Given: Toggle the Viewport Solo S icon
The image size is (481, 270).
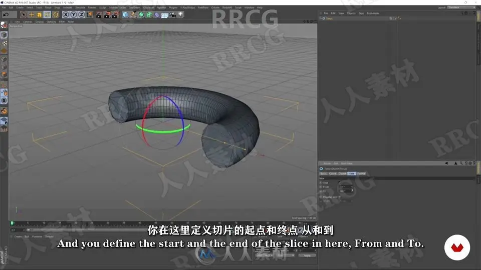Looking at the screenshot, I should [x=4, y=100].
